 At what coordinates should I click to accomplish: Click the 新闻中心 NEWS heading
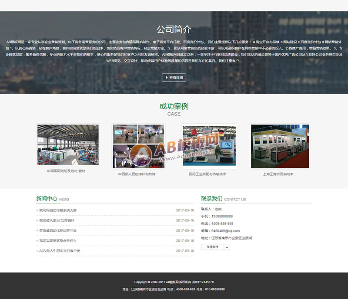point(53,199)
